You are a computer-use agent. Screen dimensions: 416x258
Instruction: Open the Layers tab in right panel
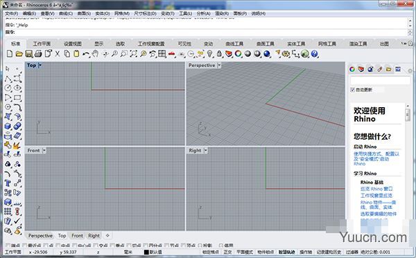tap(361, 69)
